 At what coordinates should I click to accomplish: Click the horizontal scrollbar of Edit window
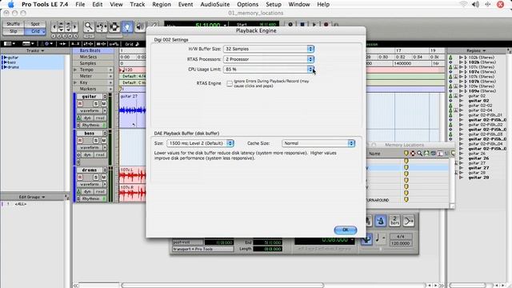pos(222,286)
